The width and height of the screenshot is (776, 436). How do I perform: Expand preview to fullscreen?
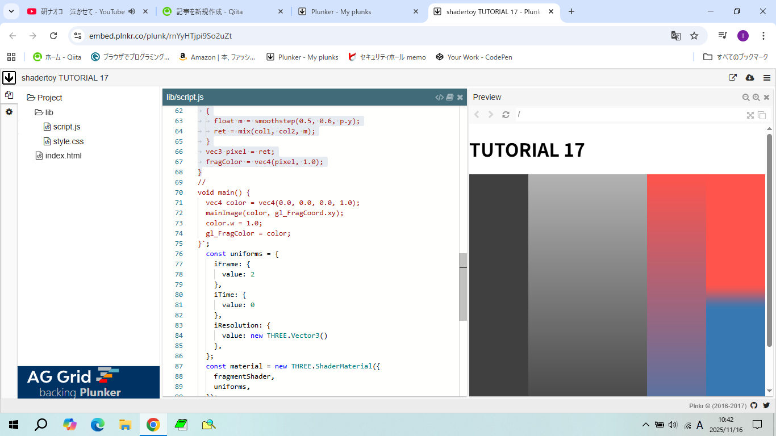click(x=750, y=115)
